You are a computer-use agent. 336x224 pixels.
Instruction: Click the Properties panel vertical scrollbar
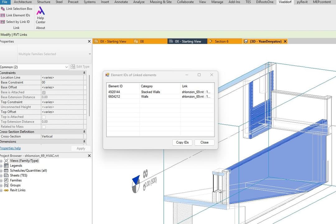89,96
